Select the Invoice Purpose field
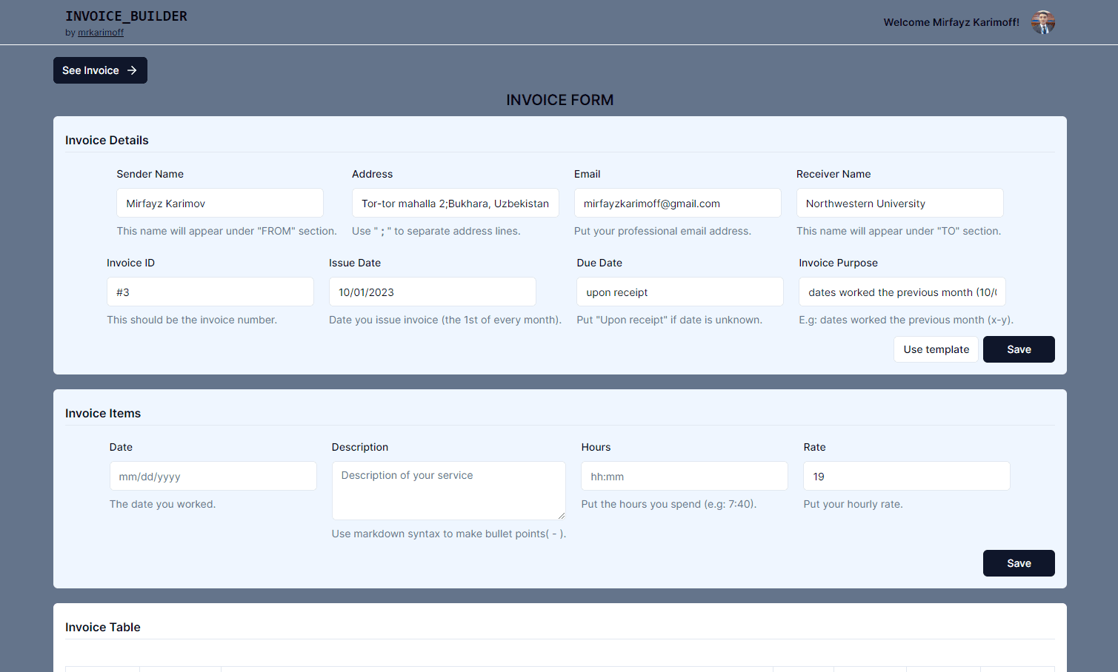This screenshot has width=1118, height=672. click(901, 291)
